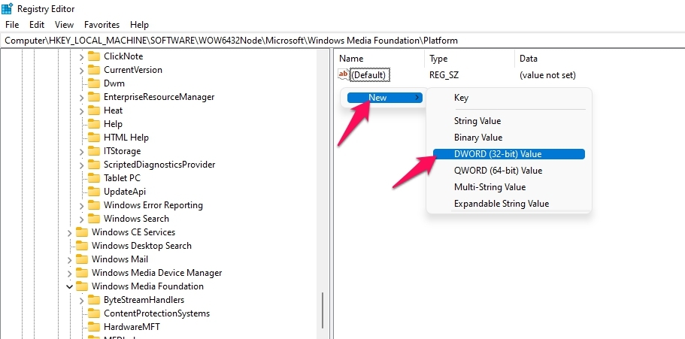This screenshot has height=339, width=685.
Task: Choose DWORD (32-bit) Value
Action: tap(509, 154)
